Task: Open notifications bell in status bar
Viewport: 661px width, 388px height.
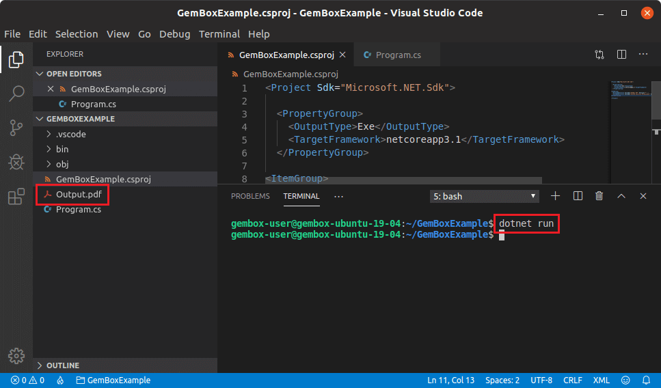Action: (645, 380)
